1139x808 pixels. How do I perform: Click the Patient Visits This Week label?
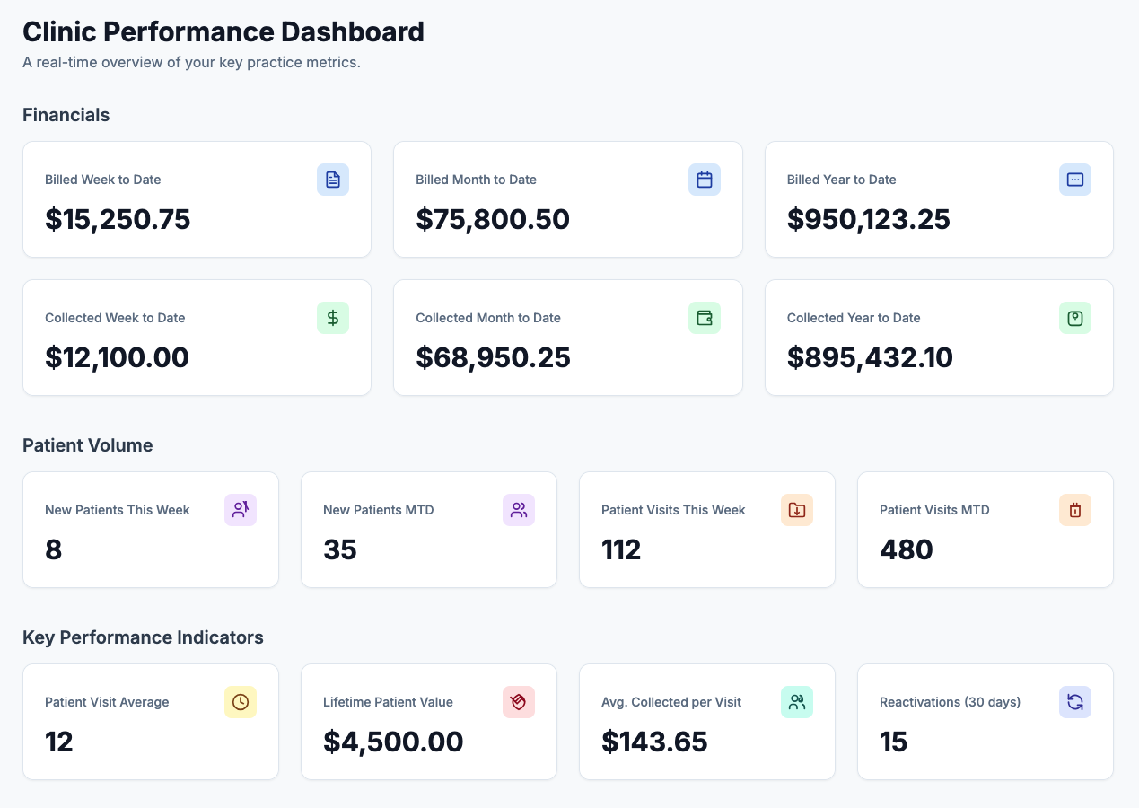point(673,510)
